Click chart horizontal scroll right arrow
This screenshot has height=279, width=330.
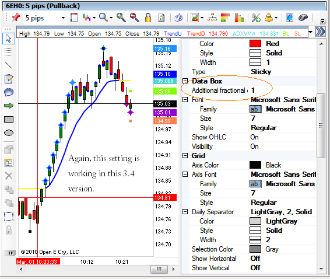click(x=173, y=269)
